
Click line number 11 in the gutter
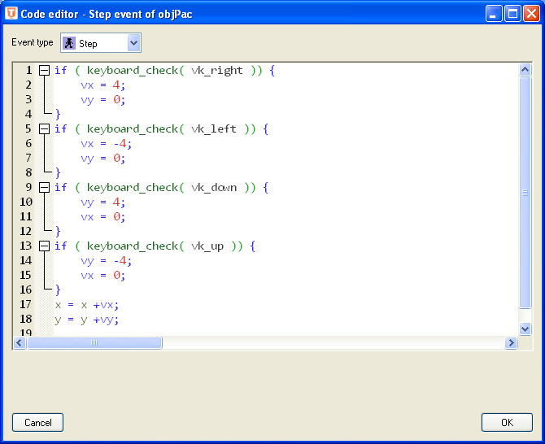click(x=26, y=216)
